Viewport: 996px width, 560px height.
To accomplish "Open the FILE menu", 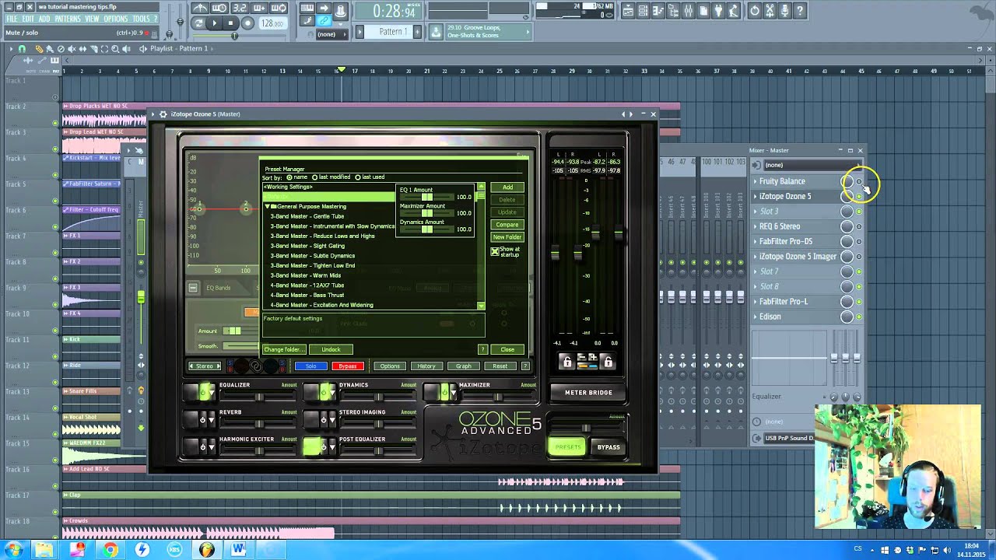I will [x=12, y=19].
